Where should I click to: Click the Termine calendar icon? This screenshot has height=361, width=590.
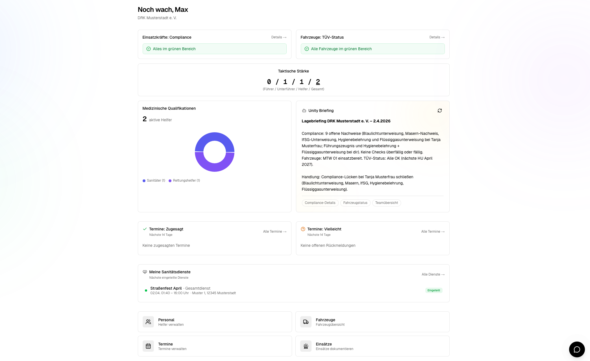tap(148, 346)
